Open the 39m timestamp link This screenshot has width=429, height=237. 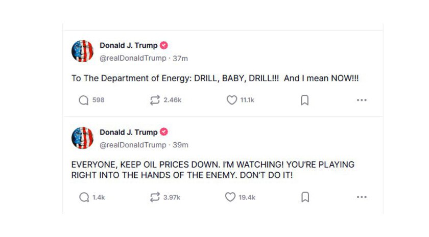tap(181, 145)
